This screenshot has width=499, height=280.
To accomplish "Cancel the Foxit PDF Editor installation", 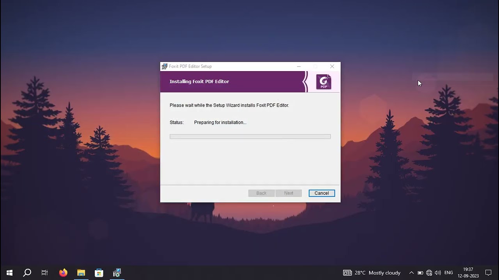I will pos(322,193).
